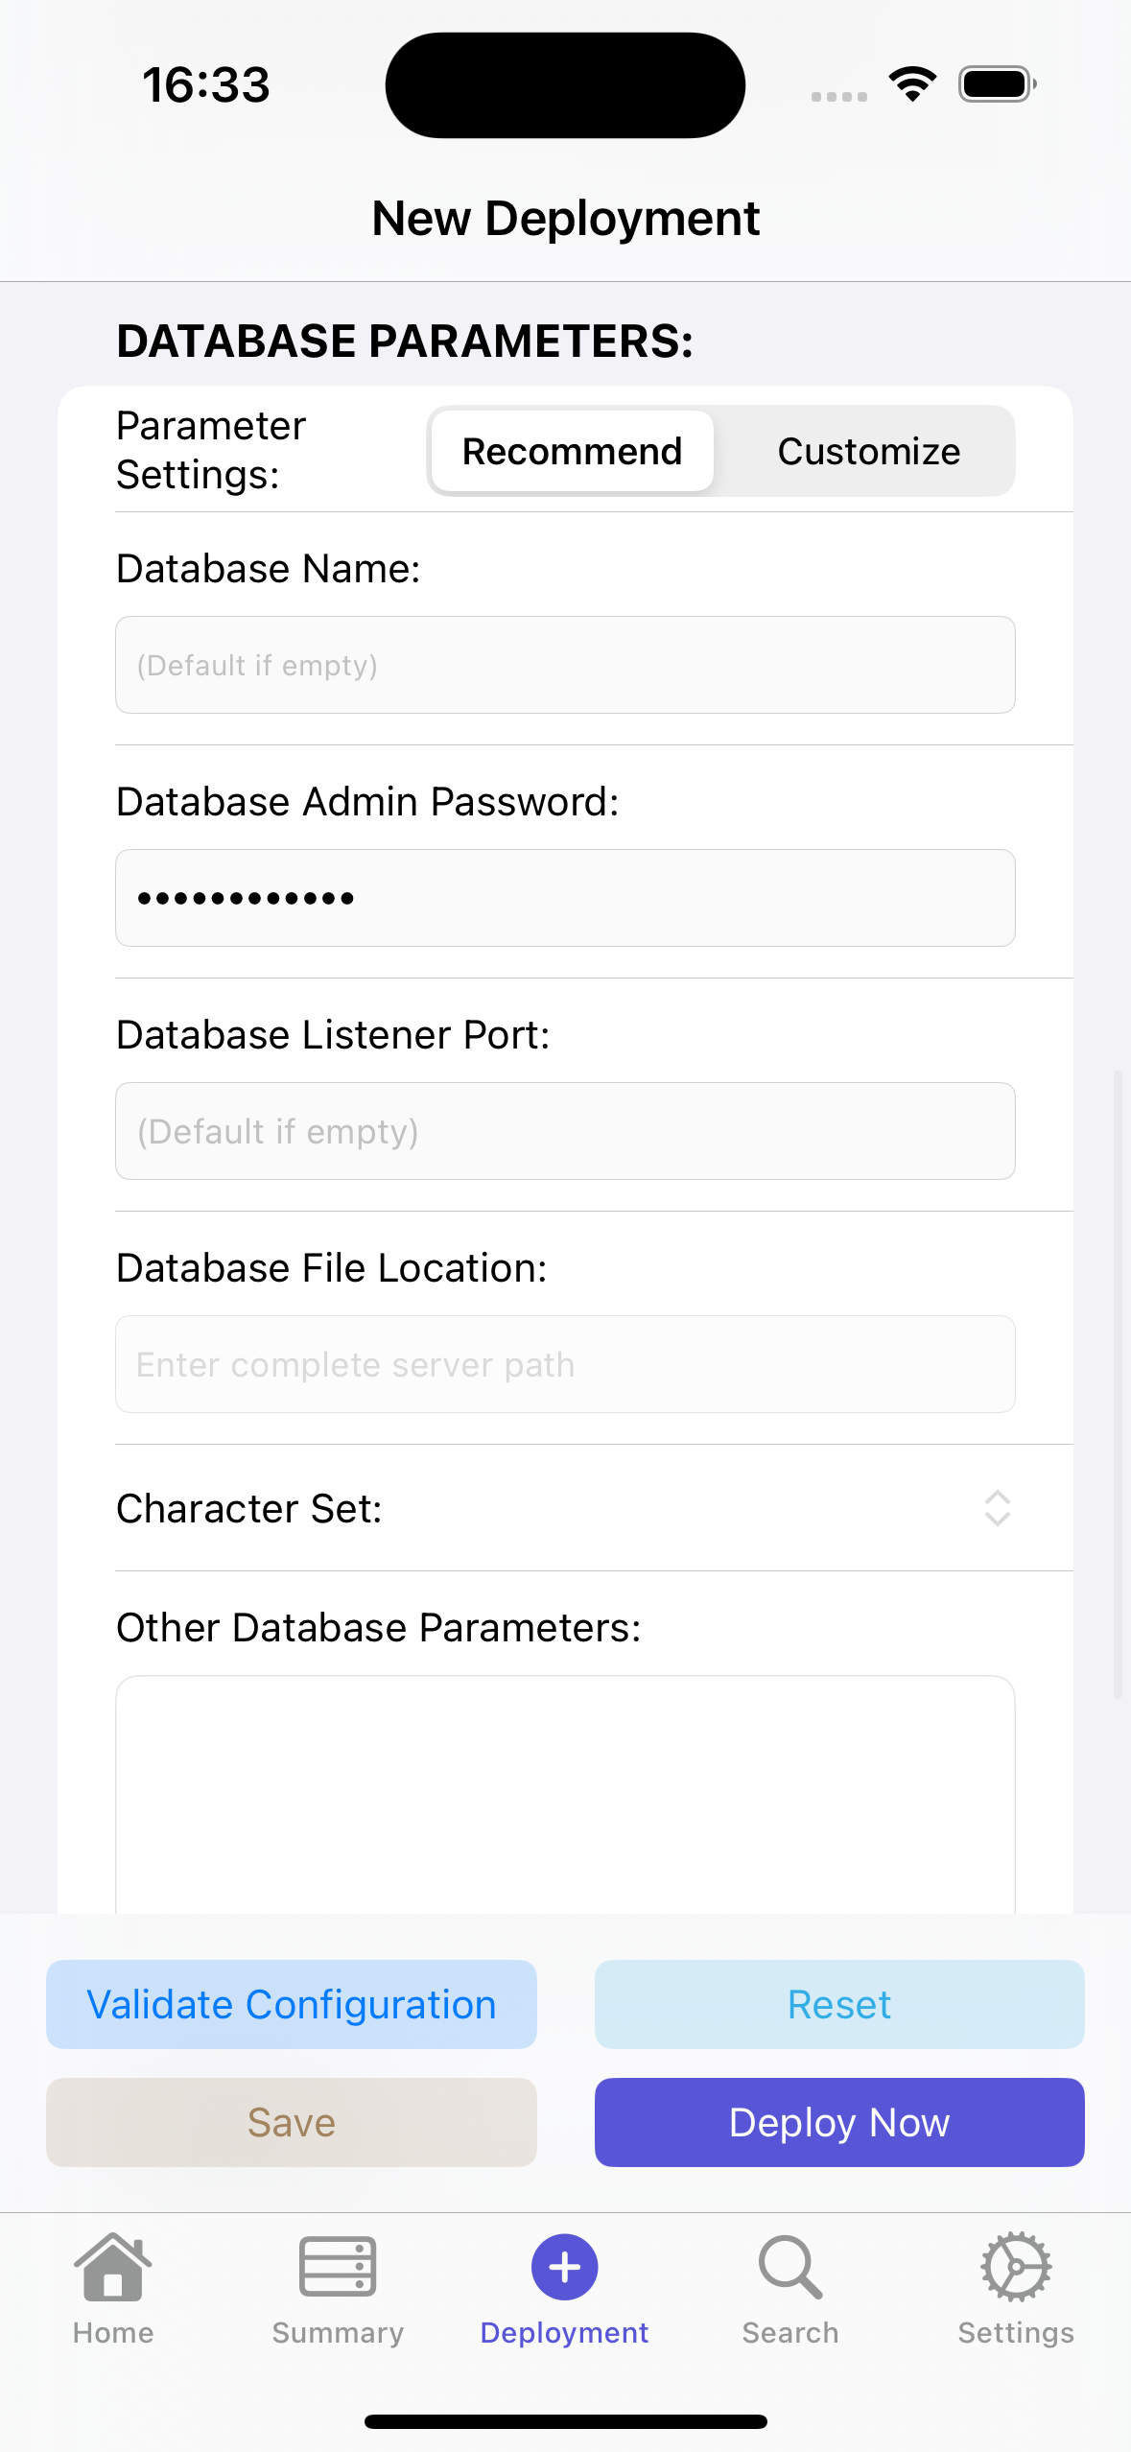Screen dimensions: 1131x2452
Task: Focus the Database Admin Password field
Action: (x=565, y=898)
